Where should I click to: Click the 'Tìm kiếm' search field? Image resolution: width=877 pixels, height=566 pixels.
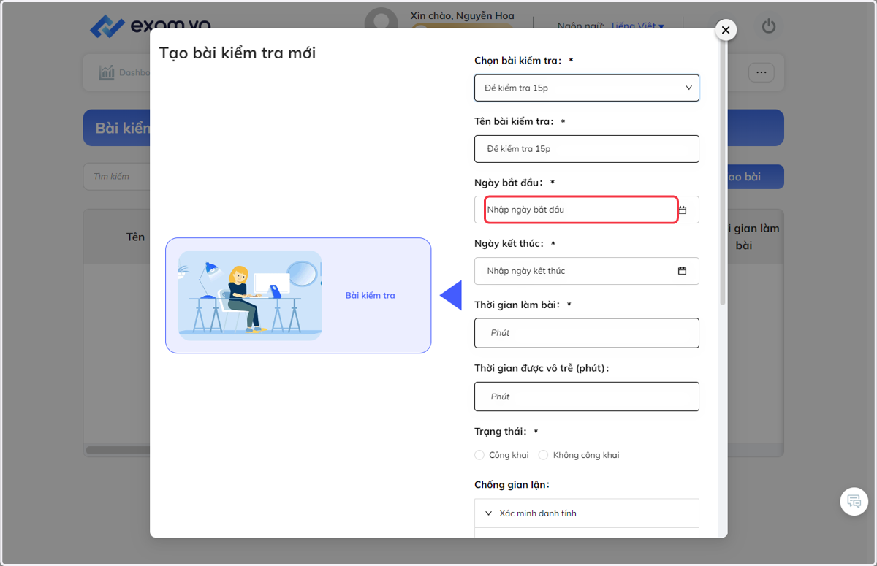pos(117,177)
